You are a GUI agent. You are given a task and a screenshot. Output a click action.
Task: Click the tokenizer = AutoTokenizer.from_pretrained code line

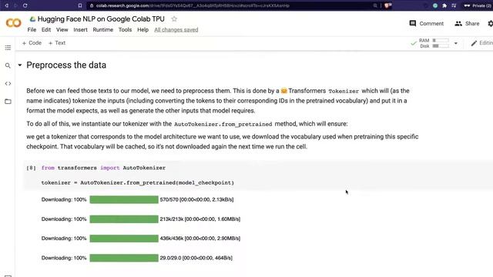pos(138,183)
